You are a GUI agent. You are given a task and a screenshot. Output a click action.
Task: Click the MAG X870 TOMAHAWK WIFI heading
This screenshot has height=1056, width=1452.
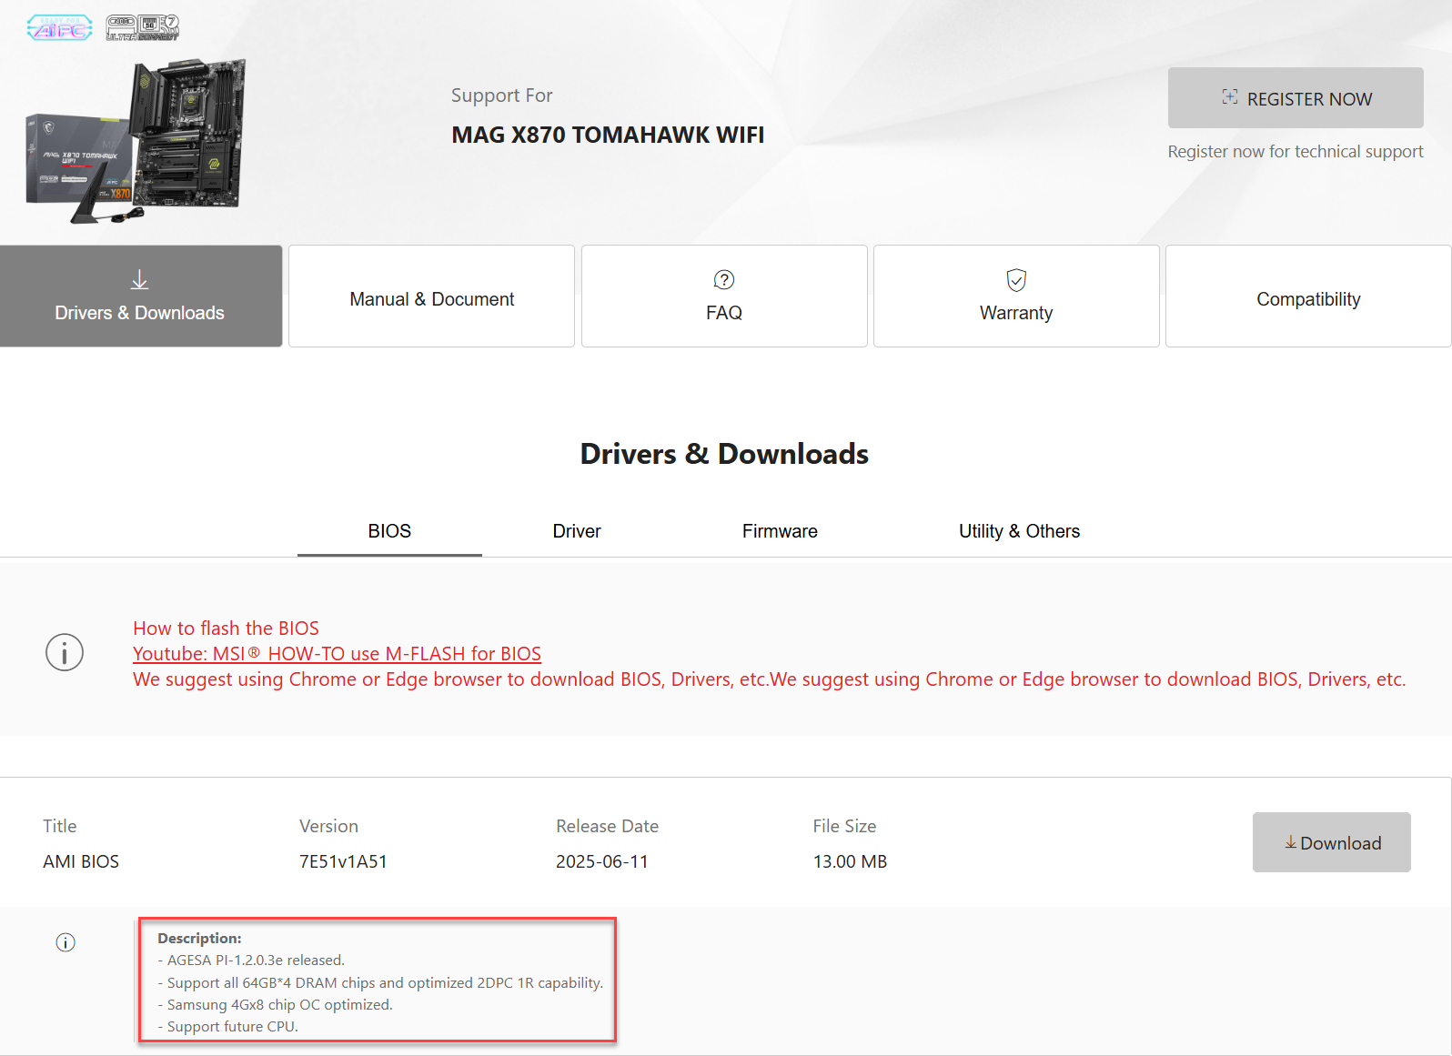[x=608, y=135]
